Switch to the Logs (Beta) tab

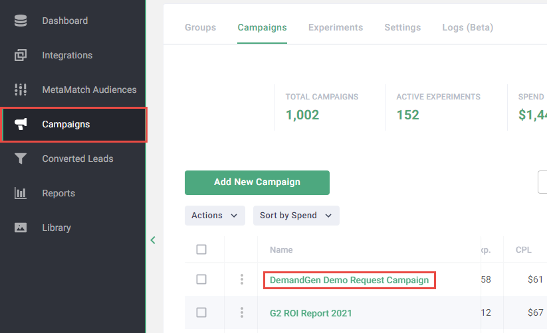[467, 27]
